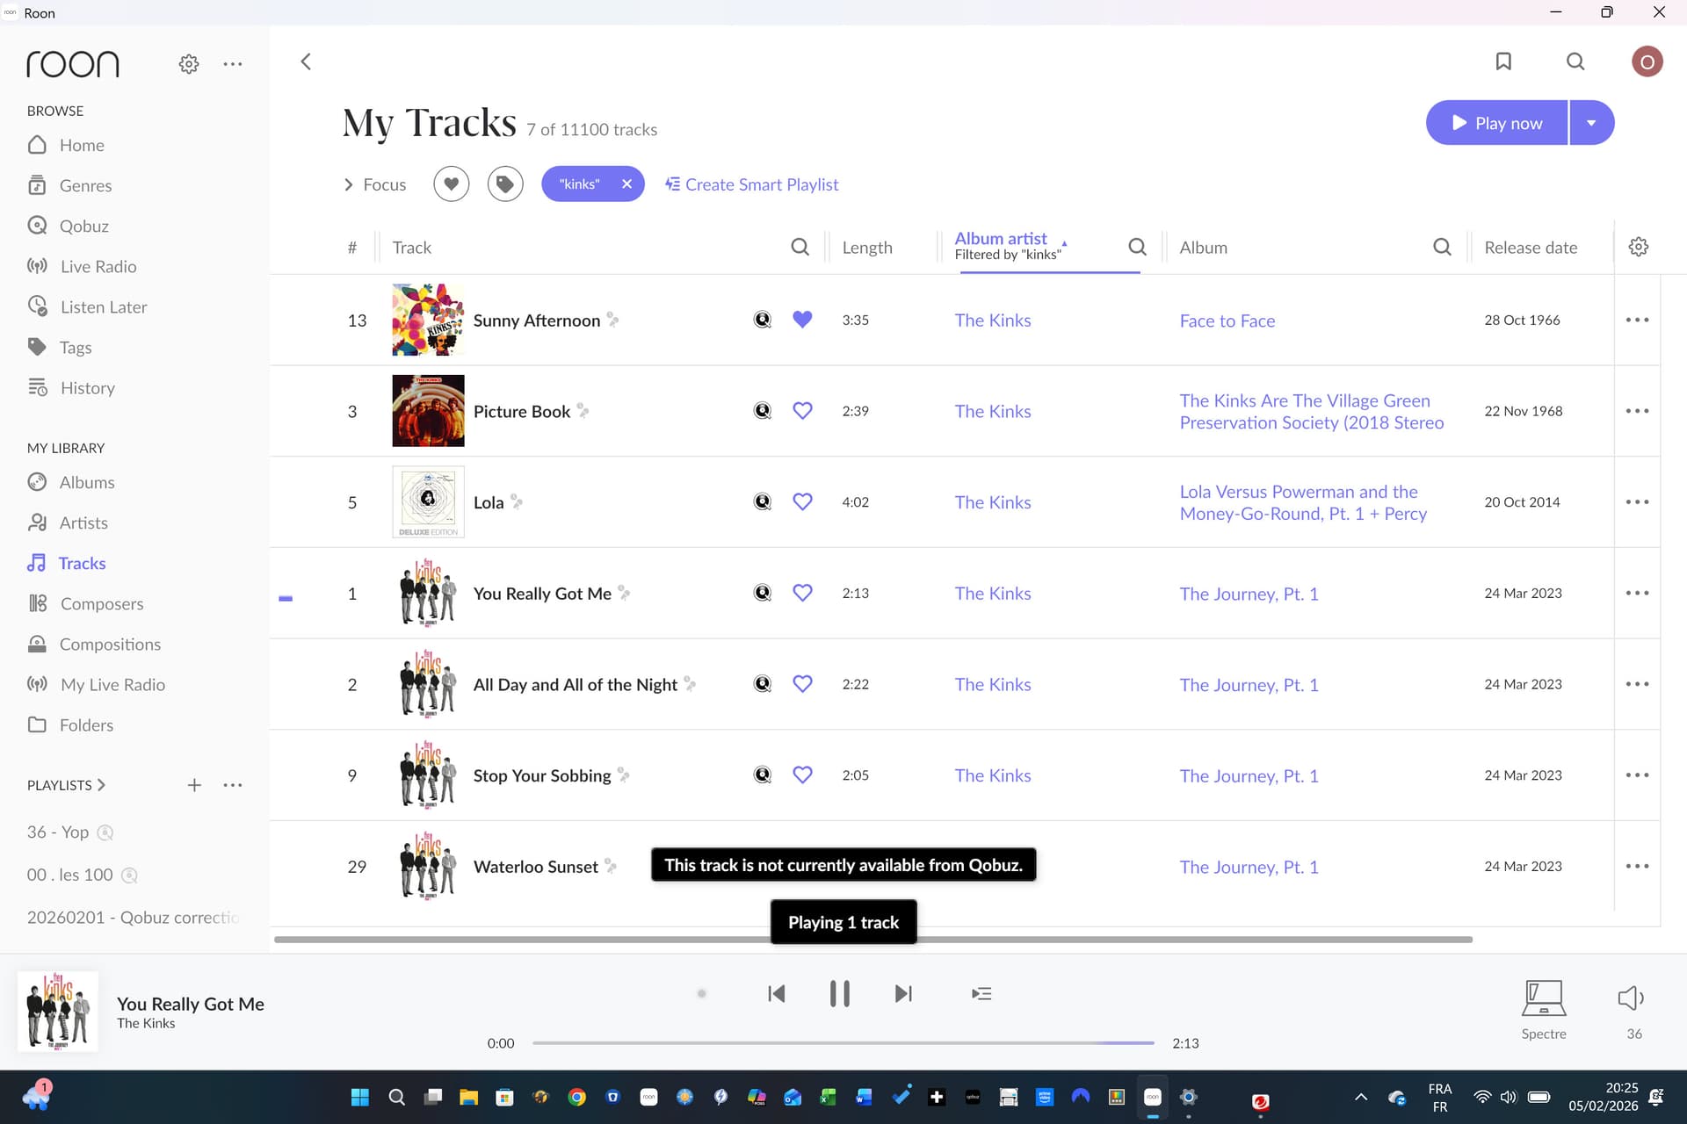Open Roon settings gear in sidebar
This screenshot has height=1124, width=1687.
coord(189,64)
